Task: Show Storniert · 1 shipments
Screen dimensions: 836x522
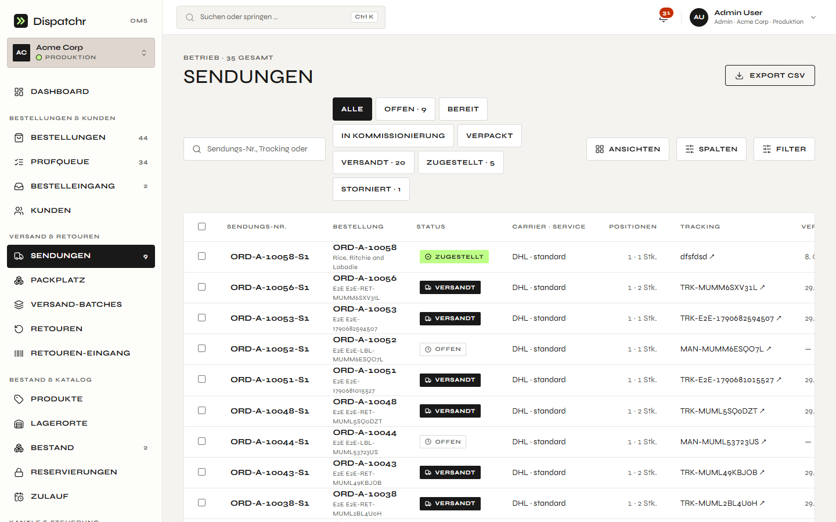Action: (371, 189)
